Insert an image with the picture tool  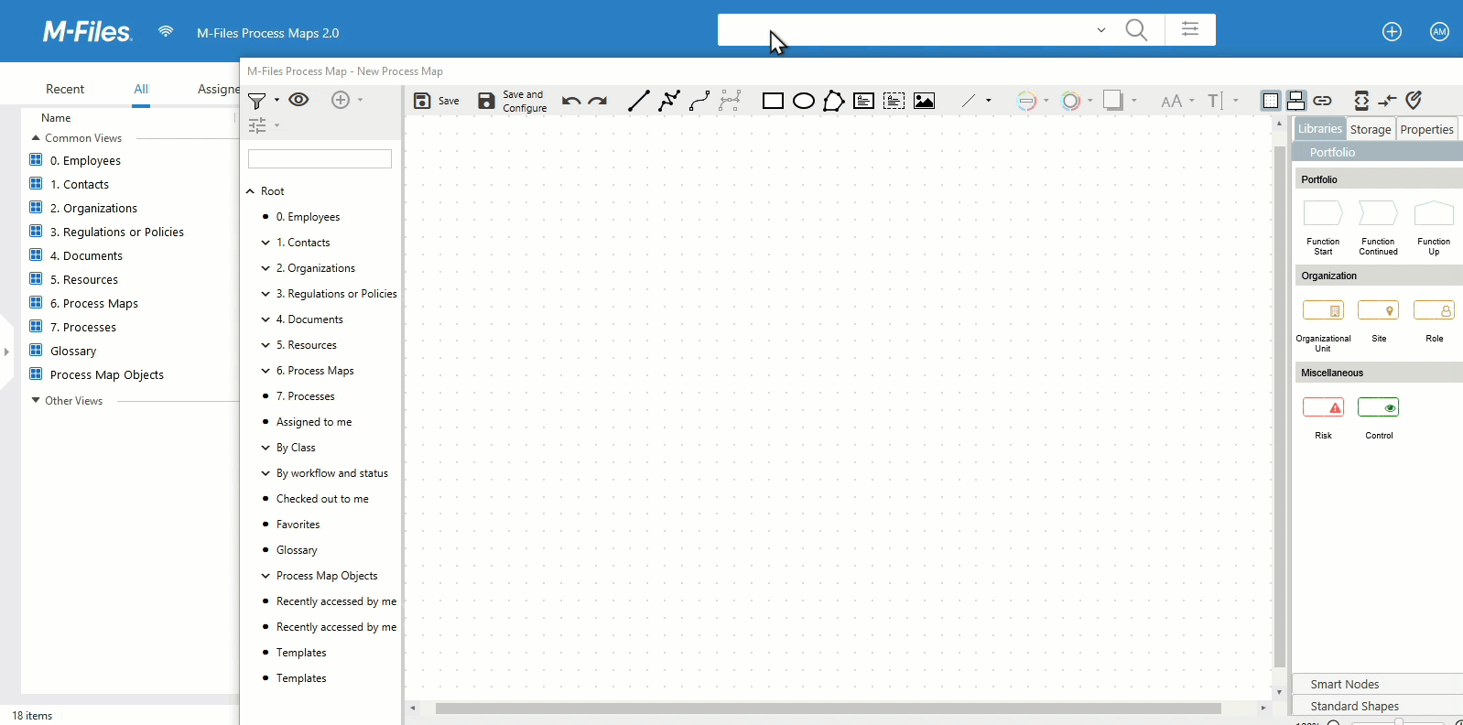925,101
